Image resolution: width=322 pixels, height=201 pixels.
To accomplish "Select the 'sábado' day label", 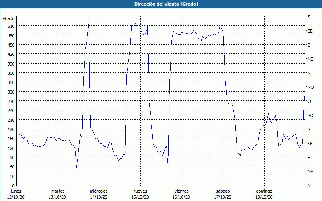I will pos(223,191).
